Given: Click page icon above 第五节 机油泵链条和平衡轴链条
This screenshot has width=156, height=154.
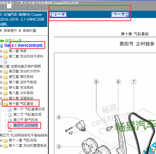Looking at the screenshot, I should [x=10, y=130].
